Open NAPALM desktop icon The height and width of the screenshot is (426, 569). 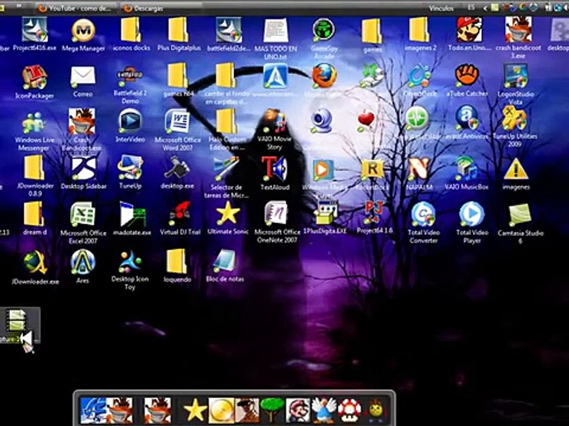(x=419, y=169)
